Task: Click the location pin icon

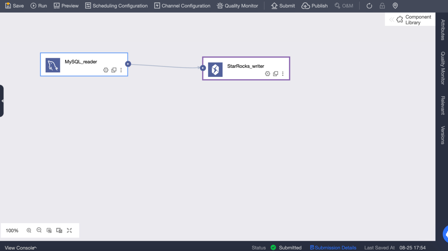Action: tap(395, 6)
